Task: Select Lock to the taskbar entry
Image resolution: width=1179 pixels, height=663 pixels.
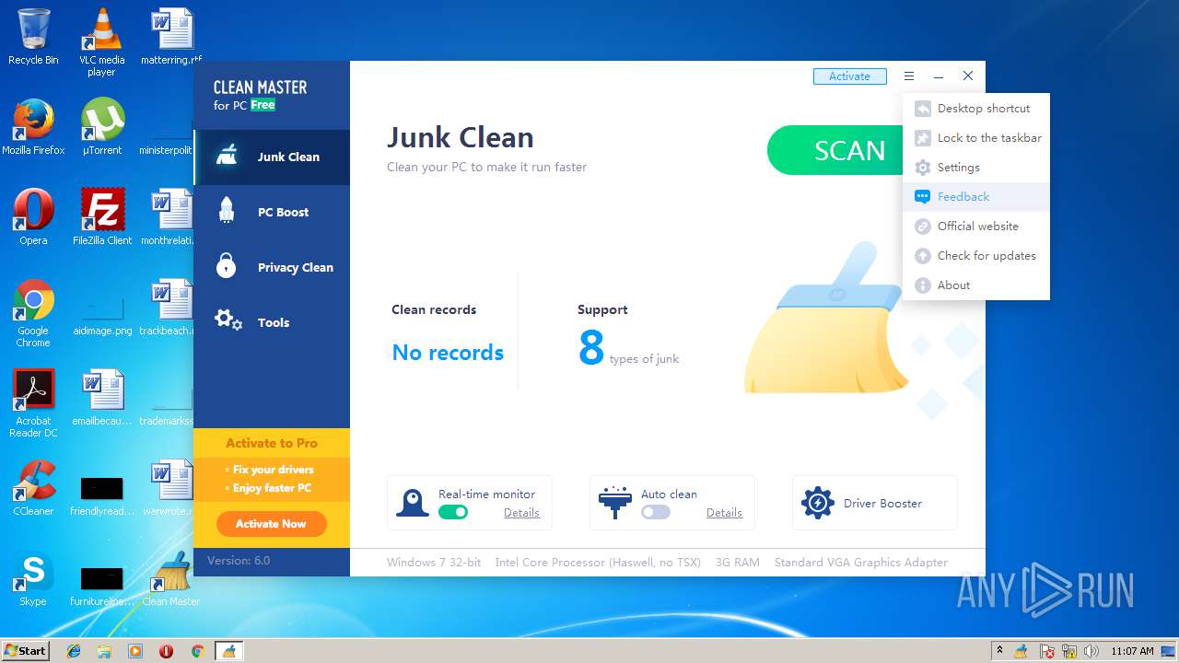Action: coord(976,138)
